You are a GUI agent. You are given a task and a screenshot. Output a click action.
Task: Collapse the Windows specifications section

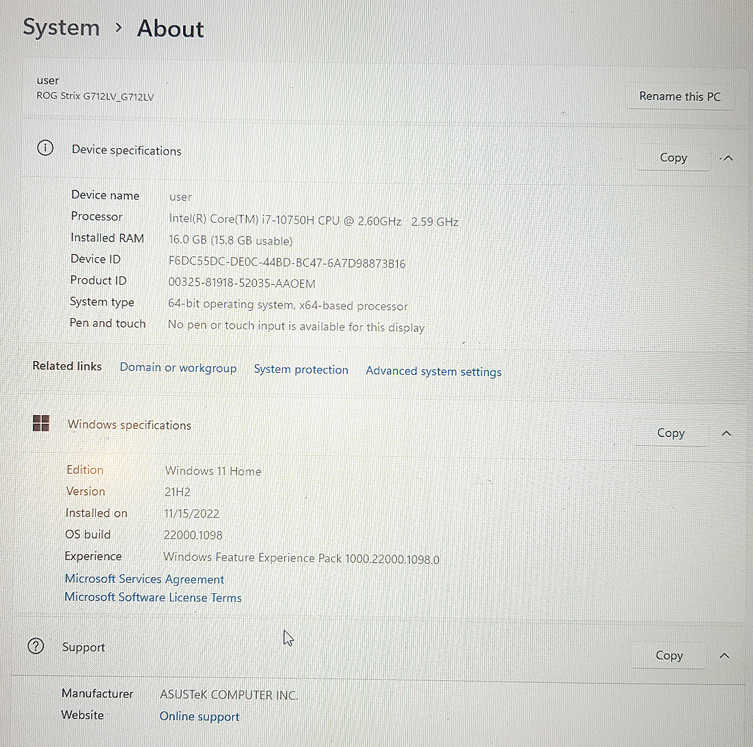point(726,433)
